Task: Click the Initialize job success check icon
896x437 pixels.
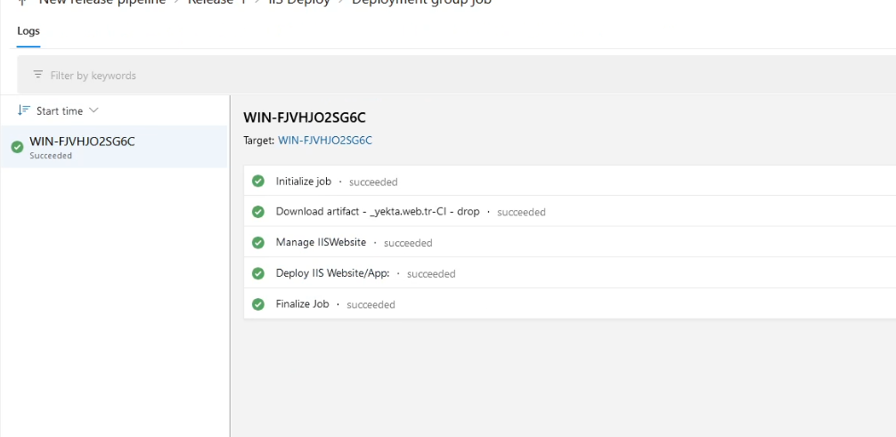Action: point(258,182)
